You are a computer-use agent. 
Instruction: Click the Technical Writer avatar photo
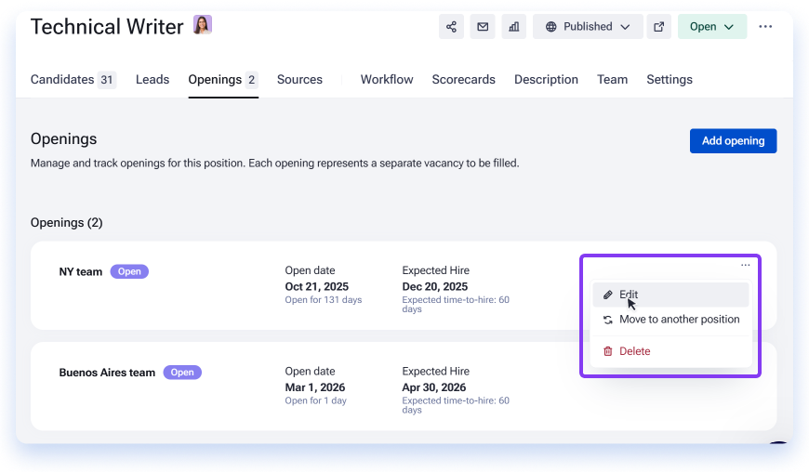pyautogui.click(x=203, y=25)
